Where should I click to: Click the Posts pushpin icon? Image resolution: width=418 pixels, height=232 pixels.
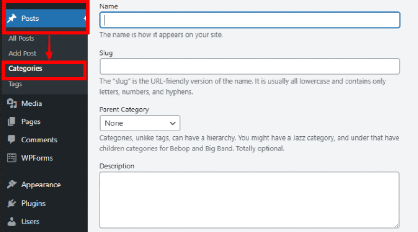coord(12,19)
